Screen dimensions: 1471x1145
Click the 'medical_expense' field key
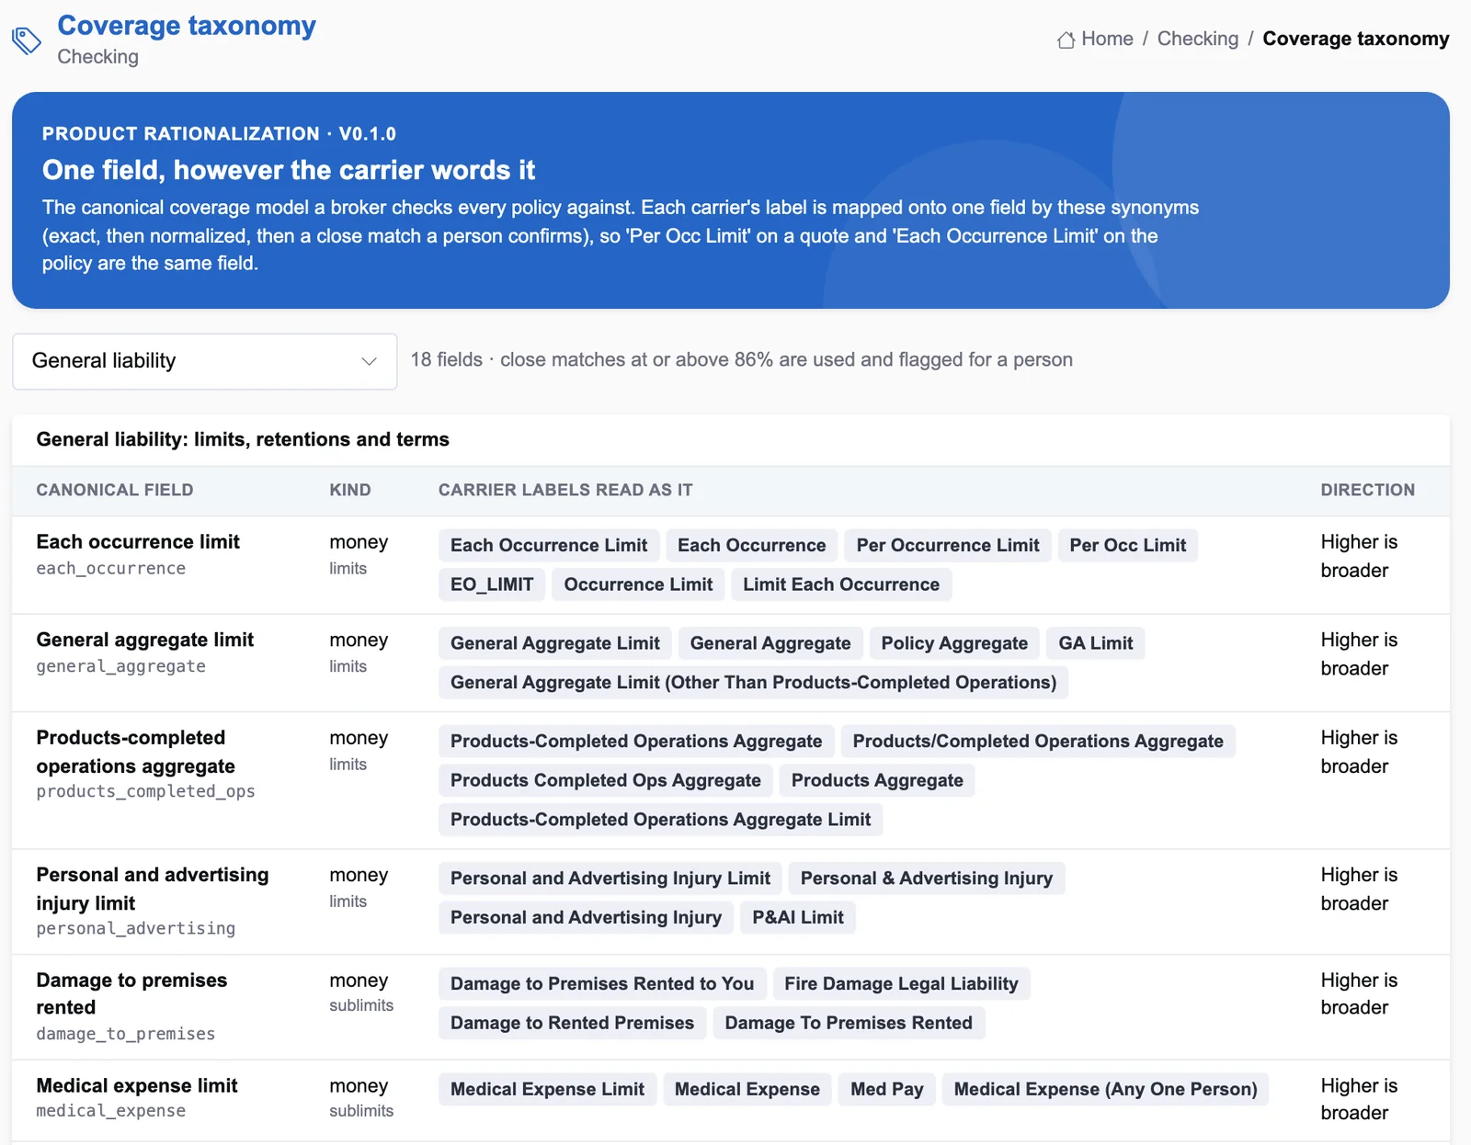click(x=111, y=1112)
